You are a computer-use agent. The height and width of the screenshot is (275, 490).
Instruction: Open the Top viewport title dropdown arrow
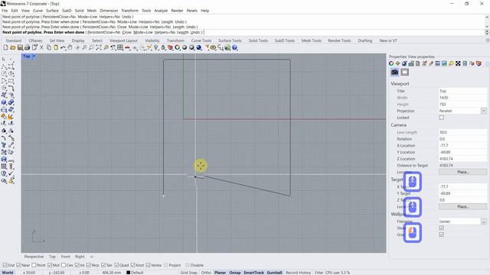[34, 57]
